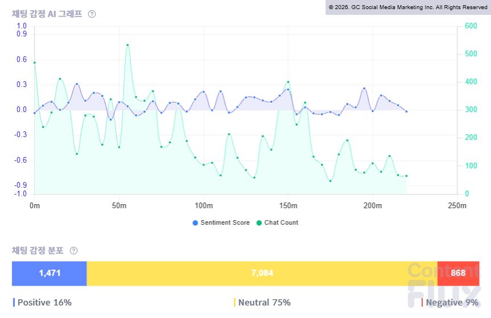Screen dimensions: 491x318
Task: Open help icon beside 채팅 감정 AI 그래프
Action: pos(92,14)
